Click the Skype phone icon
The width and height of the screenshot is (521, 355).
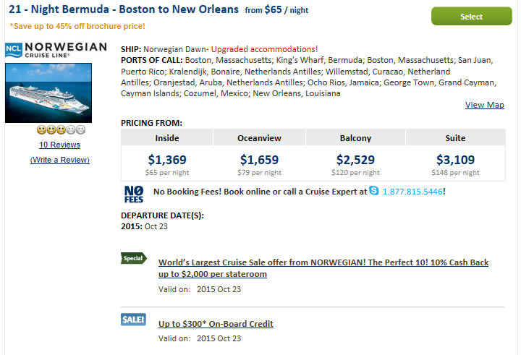coord(373,191)
